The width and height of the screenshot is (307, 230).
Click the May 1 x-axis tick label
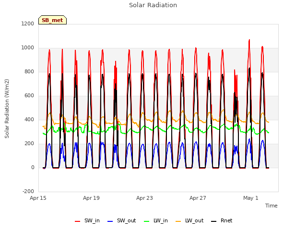point(251,198)
